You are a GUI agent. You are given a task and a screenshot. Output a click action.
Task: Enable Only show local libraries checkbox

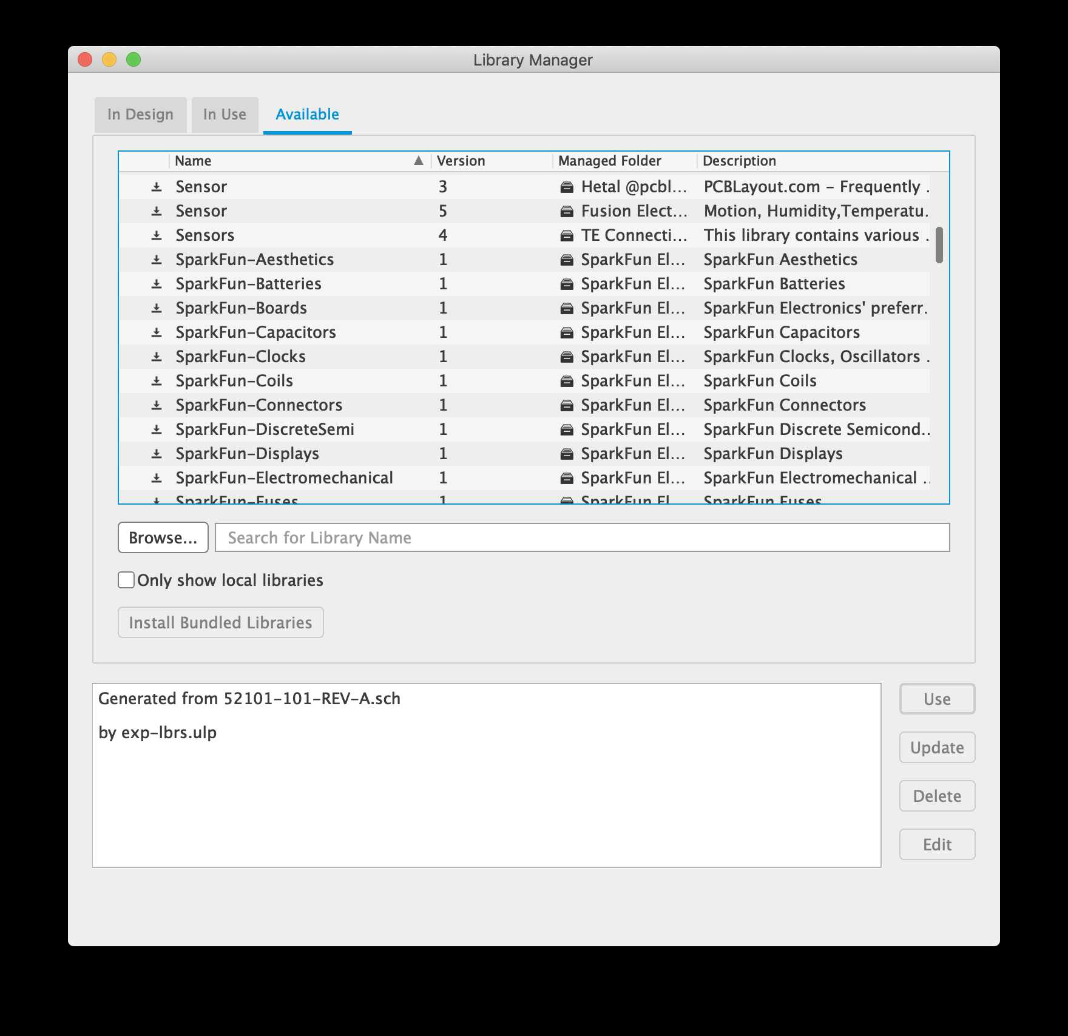pos(126,580)
